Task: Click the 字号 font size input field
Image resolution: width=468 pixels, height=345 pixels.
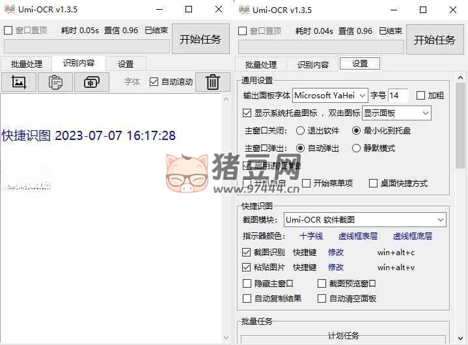Action: [398, 96]
